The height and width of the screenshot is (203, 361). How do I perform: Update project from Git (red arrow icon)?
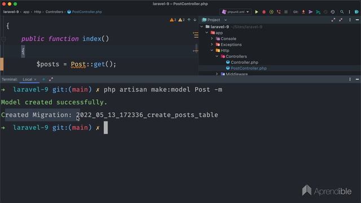(x=303, y=12)
